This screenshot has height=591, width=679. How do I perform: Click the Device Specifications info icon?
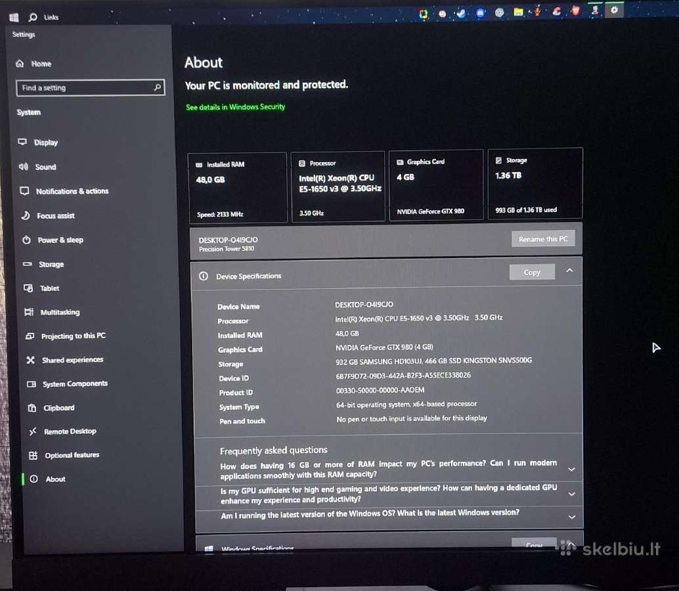[204, 276]
